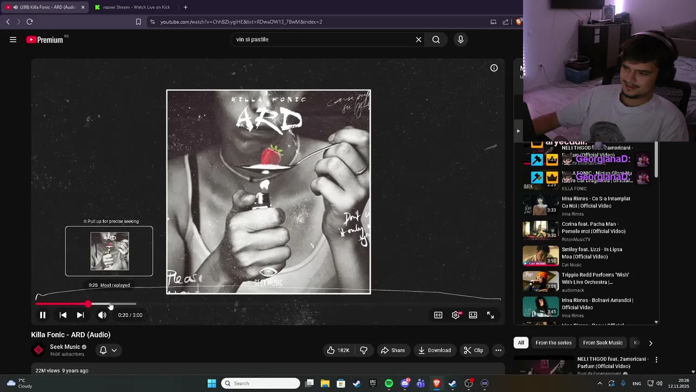Enter full screen in the player
Viewport: 696px width, 392px height.
[x=490, y=315]
